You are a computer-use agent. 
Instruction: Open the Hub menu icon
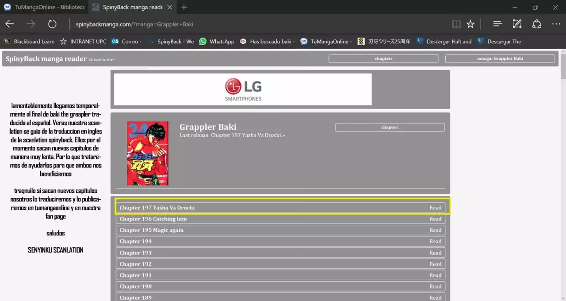(497, 24)
